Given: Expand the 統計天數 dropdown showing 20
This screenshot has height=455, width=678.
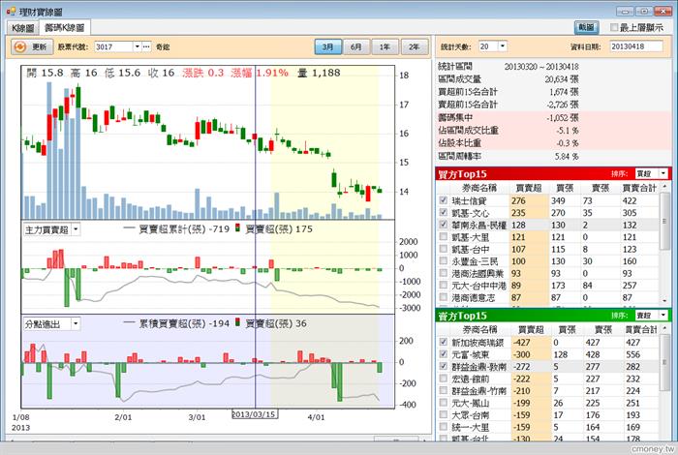Looking at the screenshot, I should (x=502, y=46).
